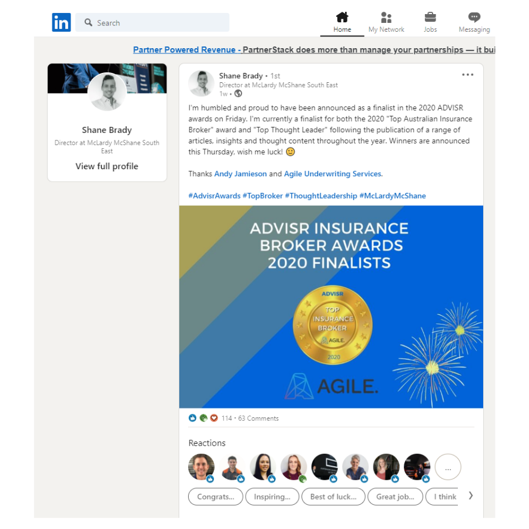This screenshot has height=529, width=529.
Task: Click the first reactor avatar in Reactions
Action: click(202, 467)
